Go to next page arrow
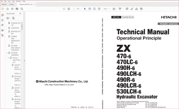 [x=69, y=9]
